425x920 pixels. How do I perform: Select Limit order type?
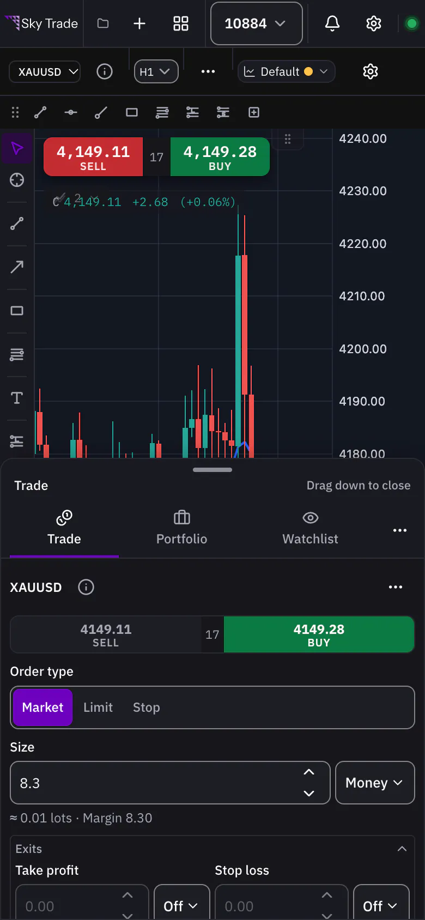coord(98,707)
